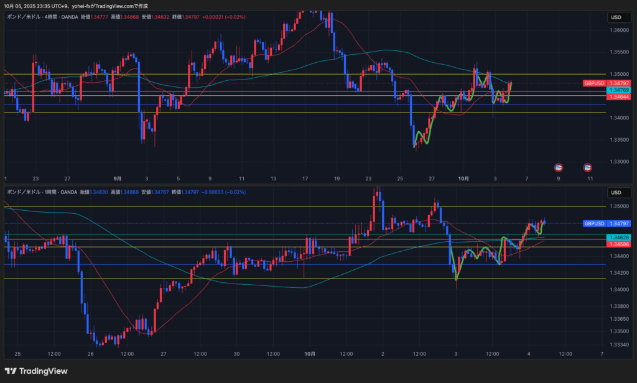This screenshot has width=637, height=383.
Task: Click the 10月 date label on upper time axis
Action: (x=463, y=178)
